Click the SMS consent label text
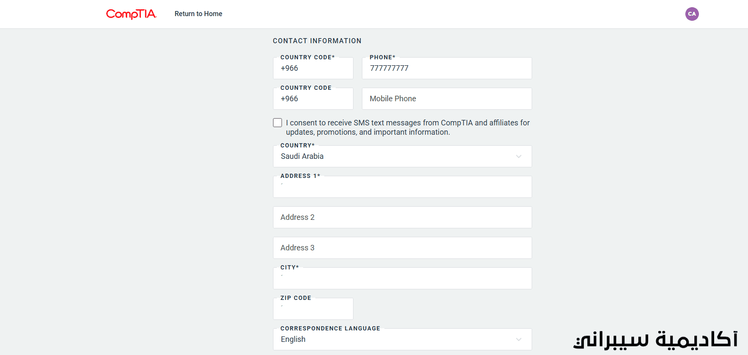The width and height of the screenshot is (748, 355). 408,128
